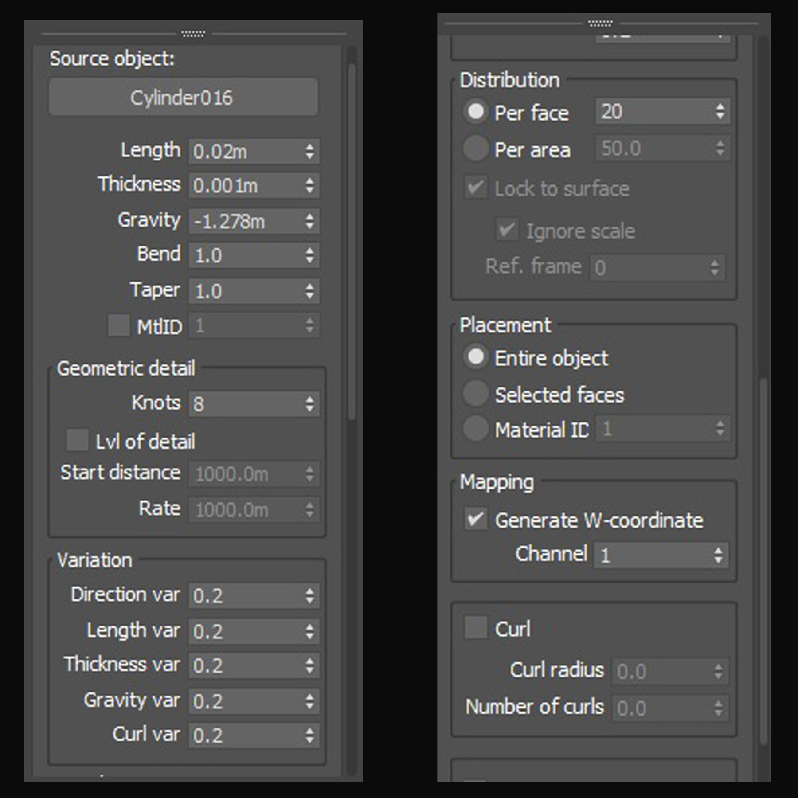Toggle the Generate W-coordinate checkbox
This screenshot has width=798, height=798.
[476, 519]
